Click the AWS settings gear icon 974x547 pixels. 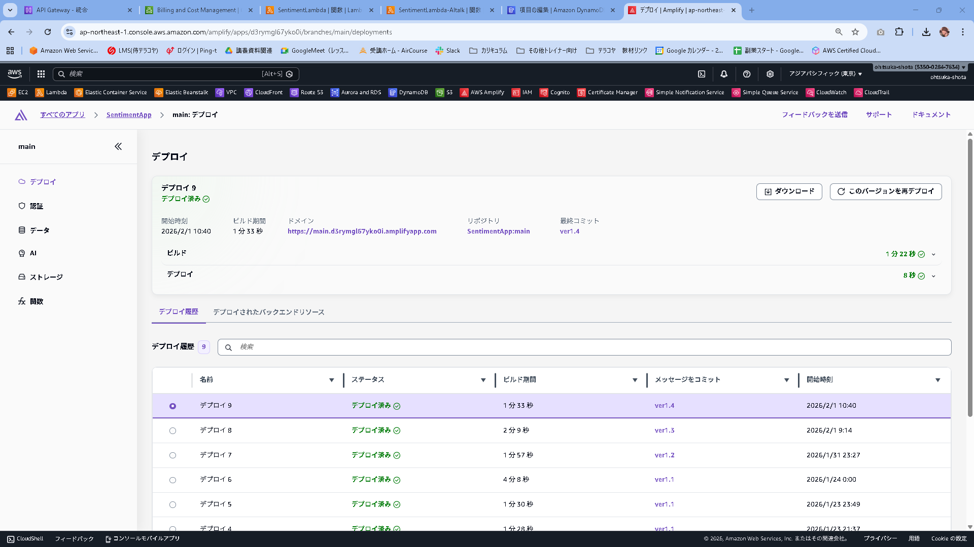[x=770, y=74]
